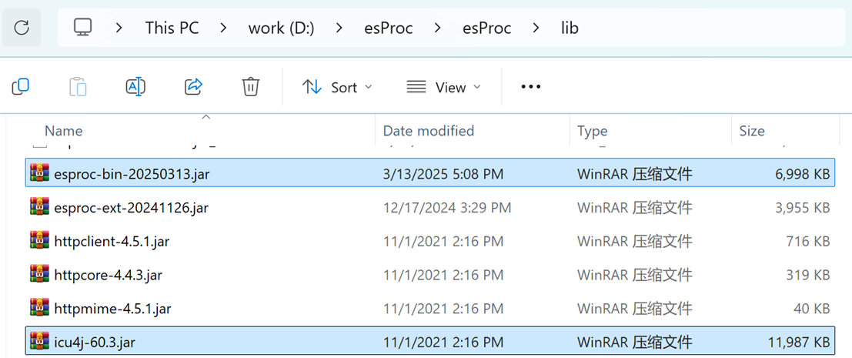Click the httpcore-4.4.3.jar file icon
The image size is (852, 358).
pos(39,275)
